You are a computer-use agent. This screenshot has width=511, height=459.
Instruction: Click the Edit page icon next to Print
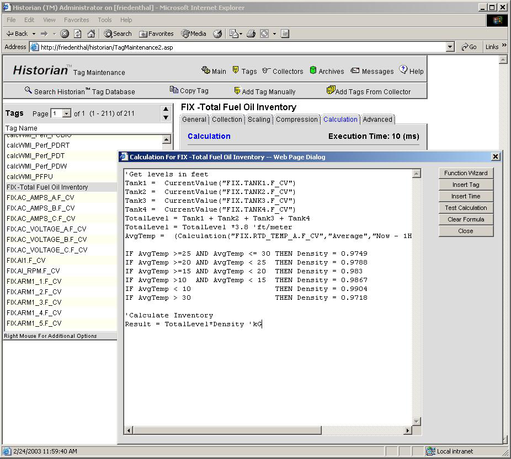(x=264, y=34)
